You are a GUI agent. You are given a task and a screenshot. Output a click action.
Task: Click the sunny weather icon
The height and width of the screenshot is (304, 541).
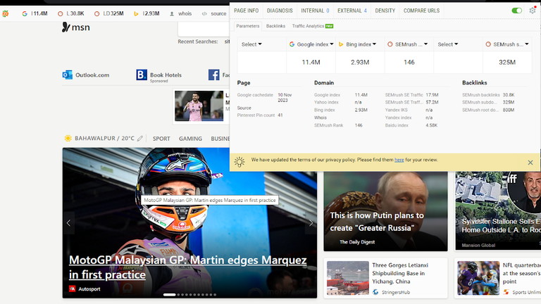coord(68,138)
